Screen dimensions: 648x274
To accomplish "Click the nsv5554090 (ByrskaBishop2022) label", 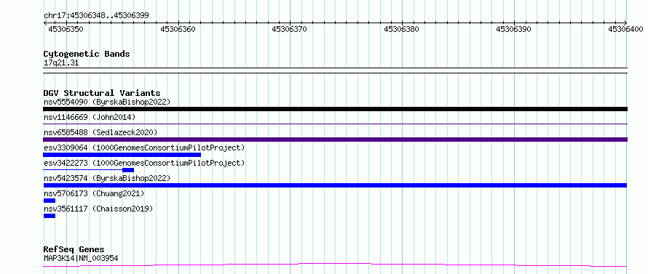I will (107, 102).
